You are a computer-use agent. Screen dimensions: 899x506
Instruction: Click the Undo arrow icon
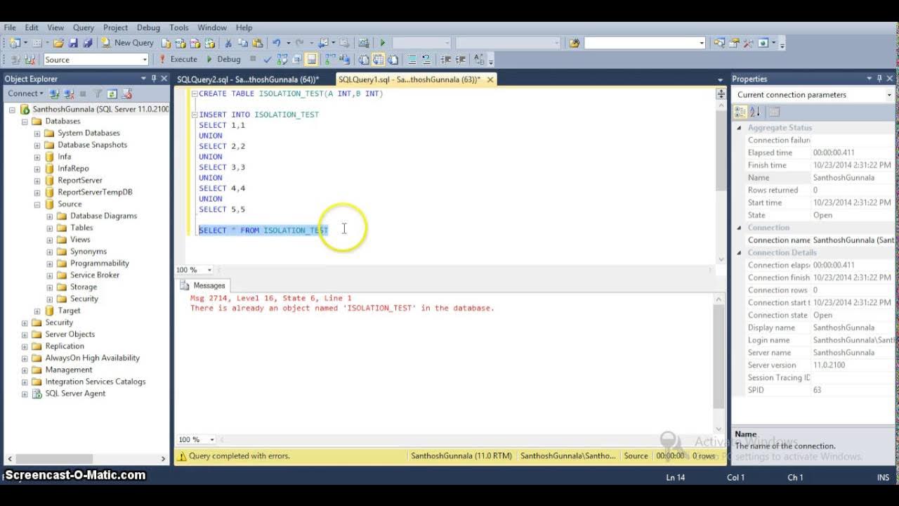click(277, 43)
